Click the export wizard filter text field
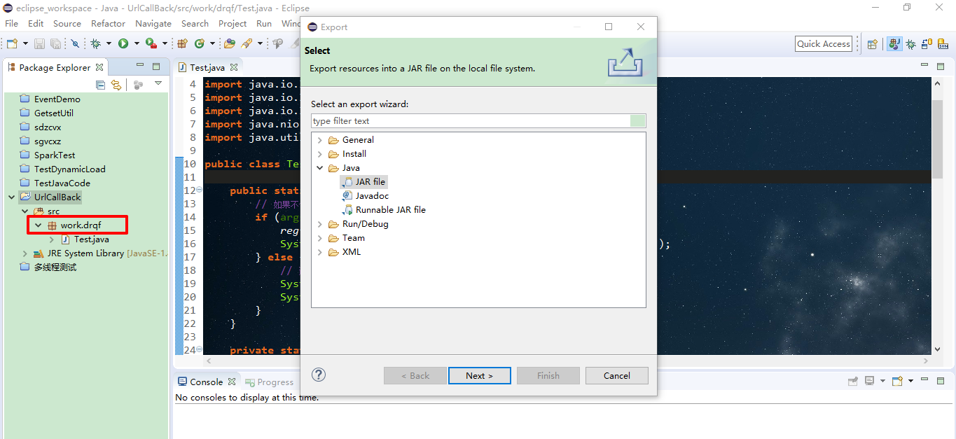 click(x=478, y=121)
